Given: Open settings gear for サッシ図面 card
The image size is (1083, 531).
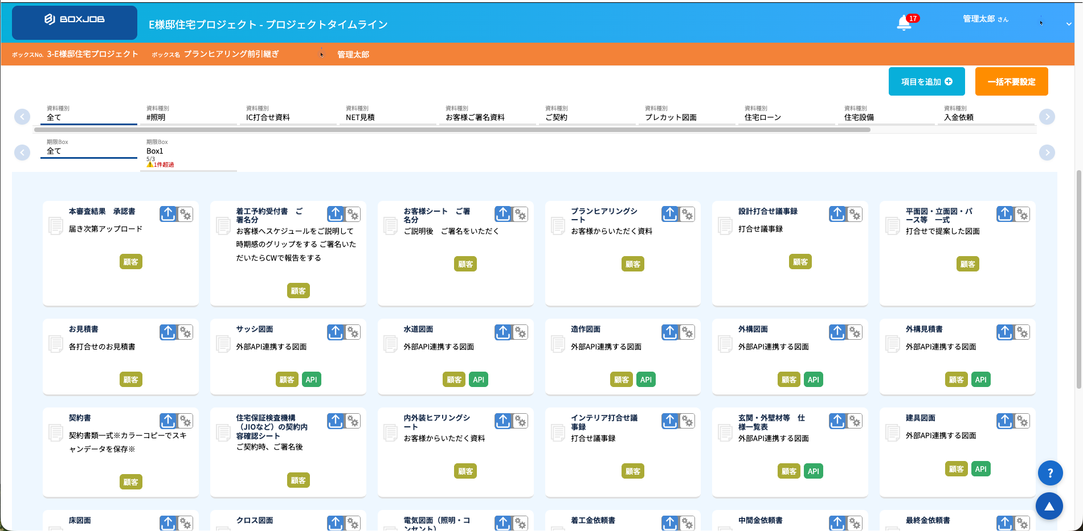Looking at the screenshot, I should coord(353,332).
